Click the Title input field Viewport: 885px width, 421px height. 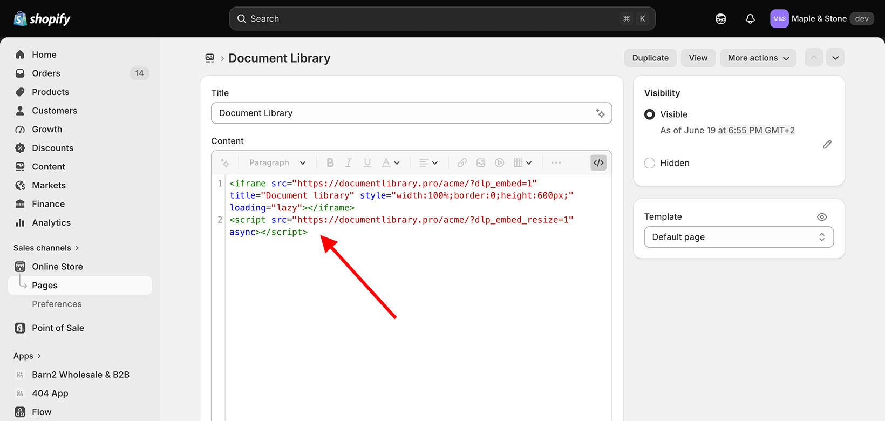(x=411, y=113)
